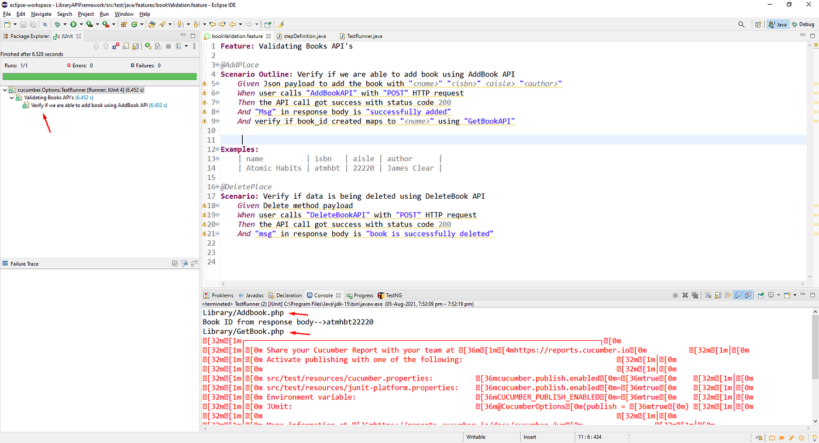Open the Javadoc tab in bottom panel
Viewport: 819px width, 443px height.
click(250, 295)
